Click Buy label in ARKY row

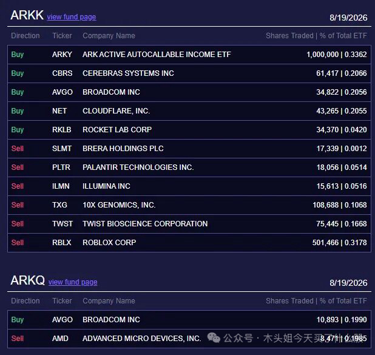point(18,54)
